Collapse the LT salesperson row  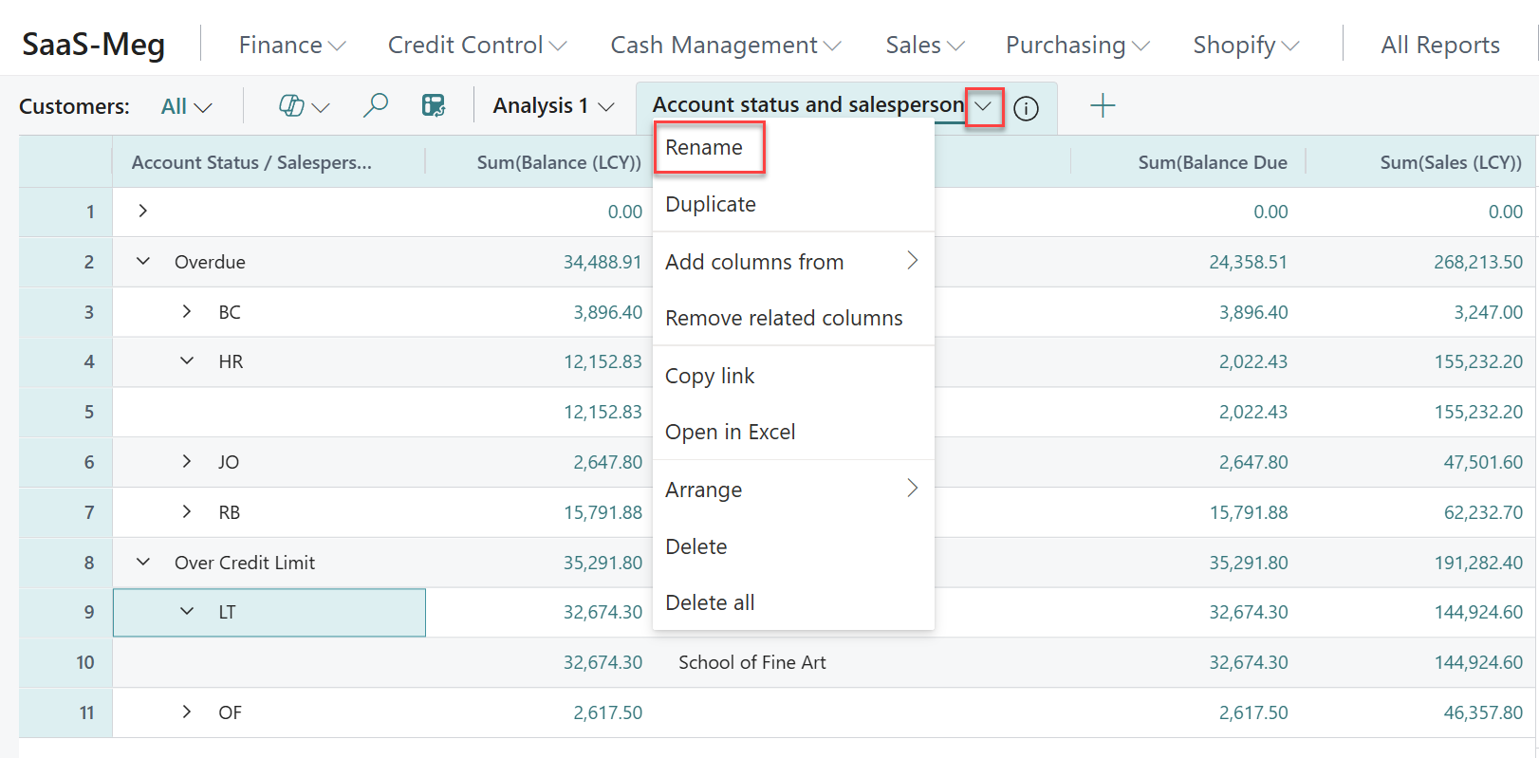point(186,611)
